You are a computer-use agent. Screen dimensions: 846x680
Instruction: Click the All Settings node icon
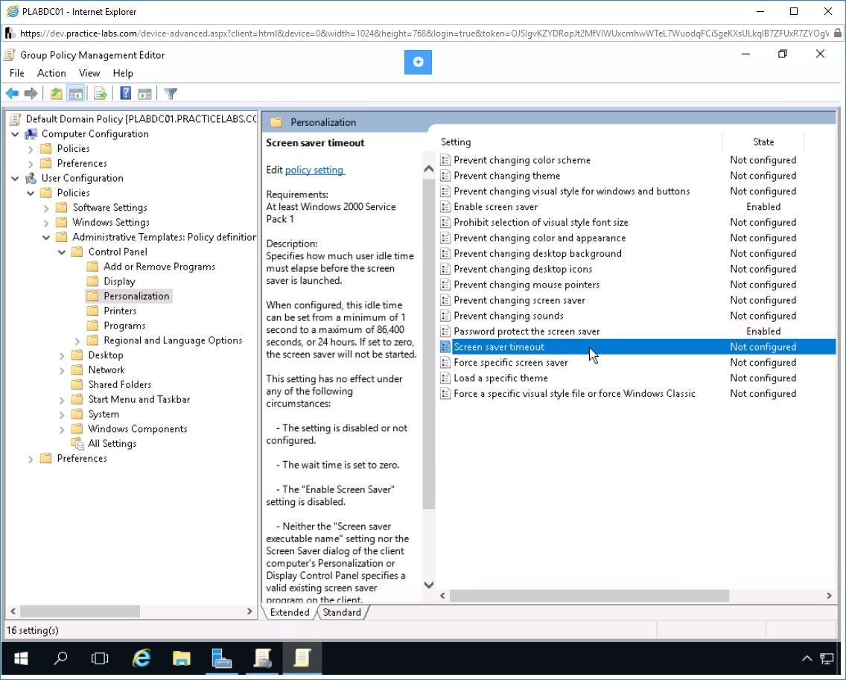pyautogui.click(x=78, y=444)
